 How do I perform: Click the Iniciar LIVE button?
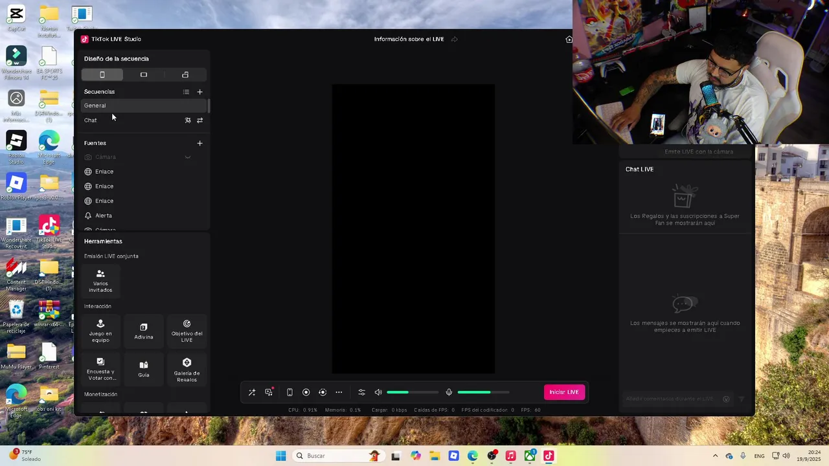coord(564,392)
